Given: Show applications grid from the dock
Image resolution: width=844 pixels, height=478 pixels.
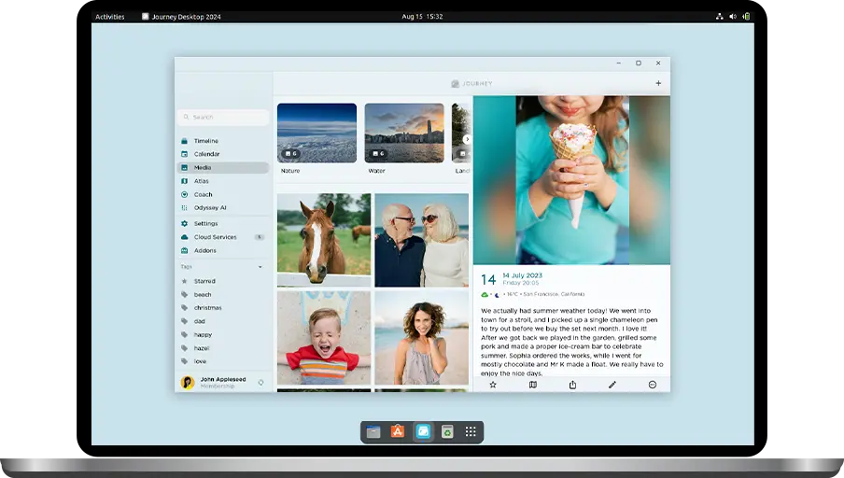Looking at the screenshot, I should point(471,431).
